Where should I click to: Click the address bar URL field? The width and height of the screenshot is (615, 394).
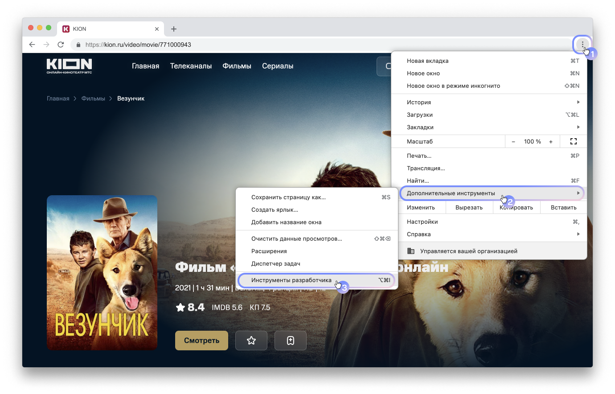click(x=321, y=45)
